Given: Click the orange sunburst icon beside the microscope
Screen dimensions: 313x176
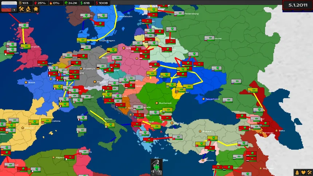Looking at the screenshot, I should (x=36, y=9).
